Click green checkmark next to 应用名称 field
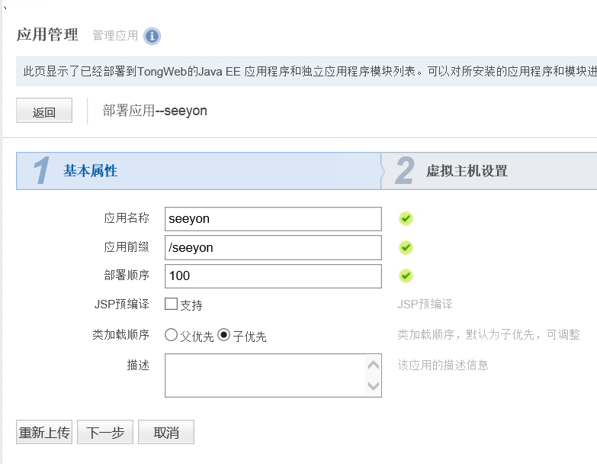 406,219
